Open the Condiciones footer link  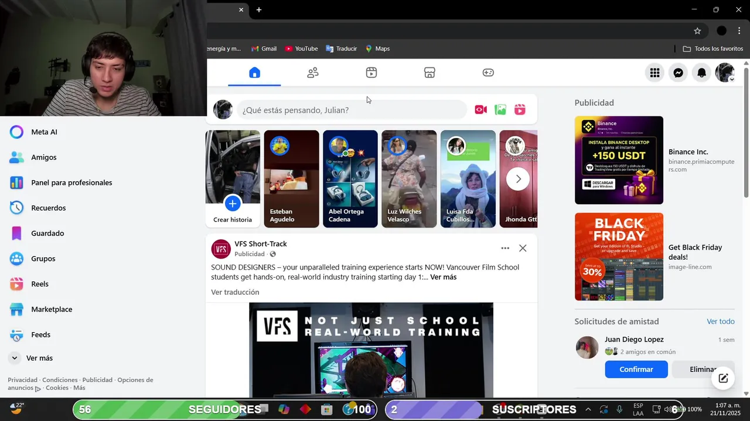[60, 380]
